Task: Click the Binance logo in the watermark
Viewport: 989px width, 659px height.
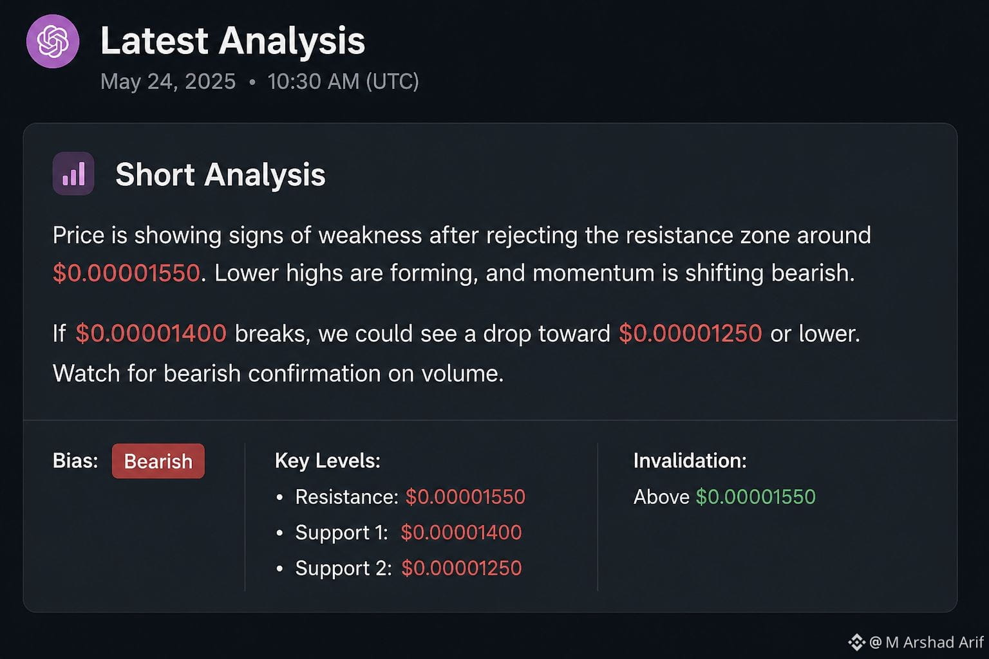Action: (856, 642)
